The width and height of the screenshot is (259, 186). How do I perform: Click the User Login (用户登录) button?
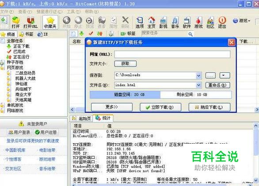pos(19,132)
